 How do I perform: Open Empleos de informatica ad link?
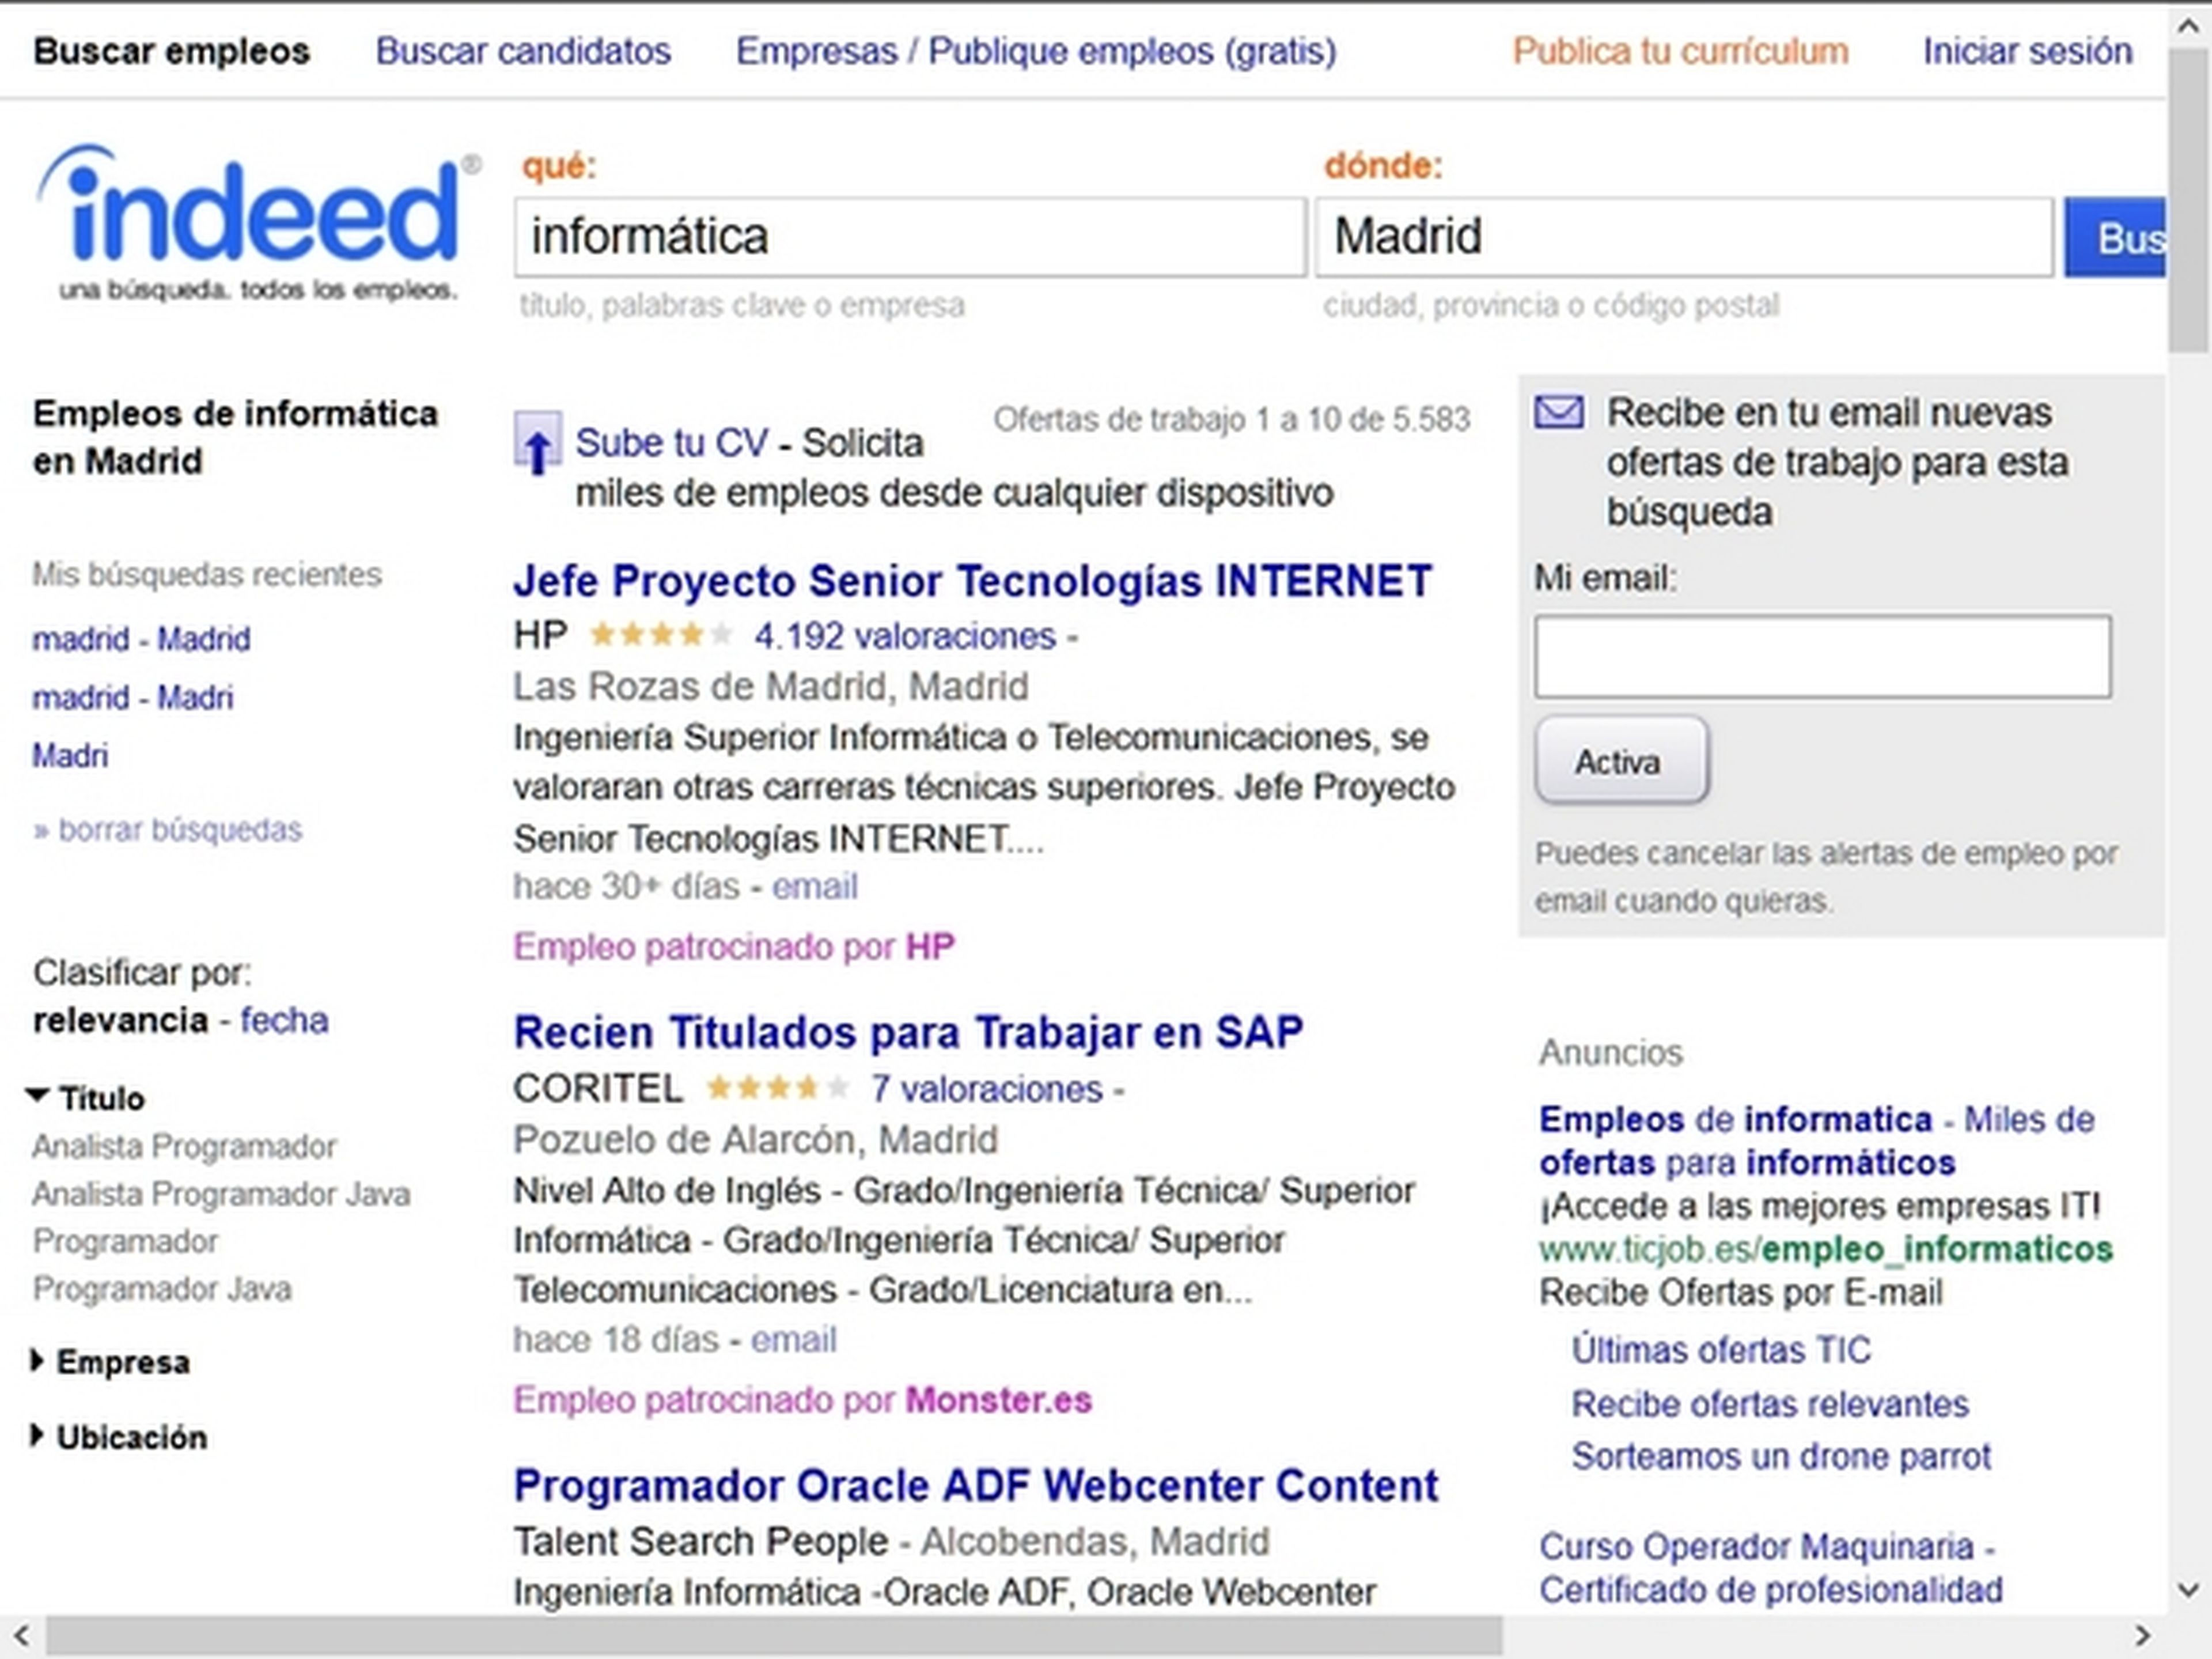point(1816,1141)
